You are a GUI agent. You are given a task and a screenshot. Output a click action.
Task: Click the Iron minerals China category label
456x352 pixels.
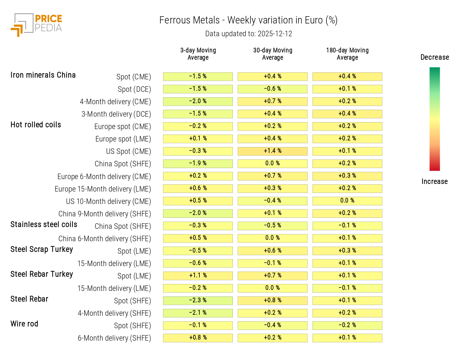click(43, 75)
